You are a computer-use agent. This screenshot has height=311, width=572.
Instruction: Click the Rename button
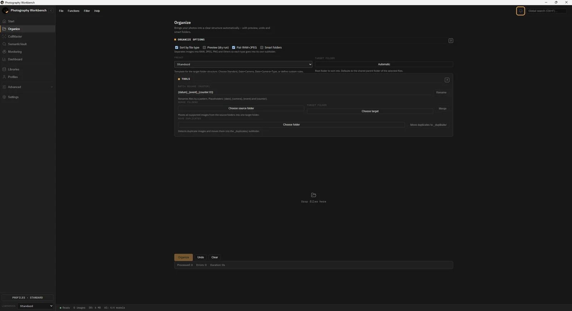(441, 92)
